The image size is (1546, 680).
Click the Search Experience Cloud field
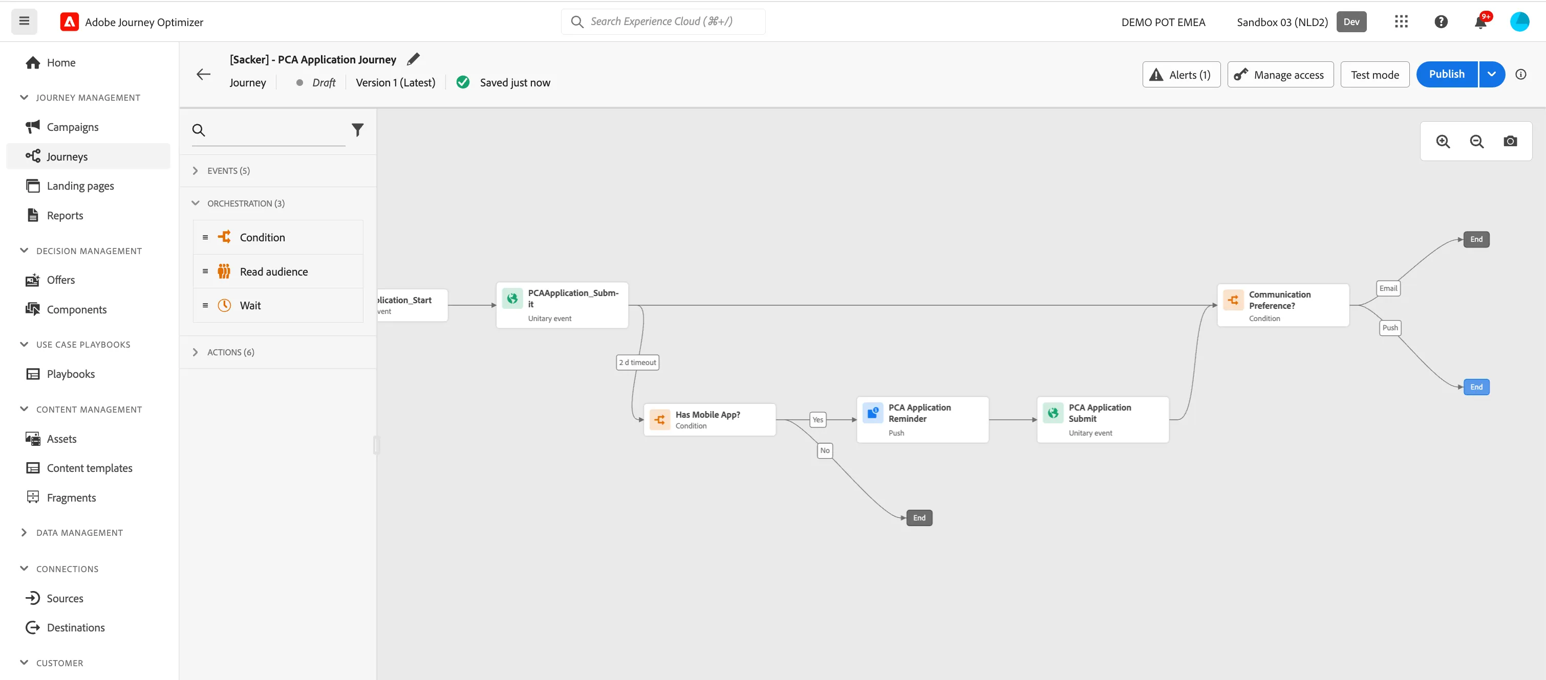662,21
